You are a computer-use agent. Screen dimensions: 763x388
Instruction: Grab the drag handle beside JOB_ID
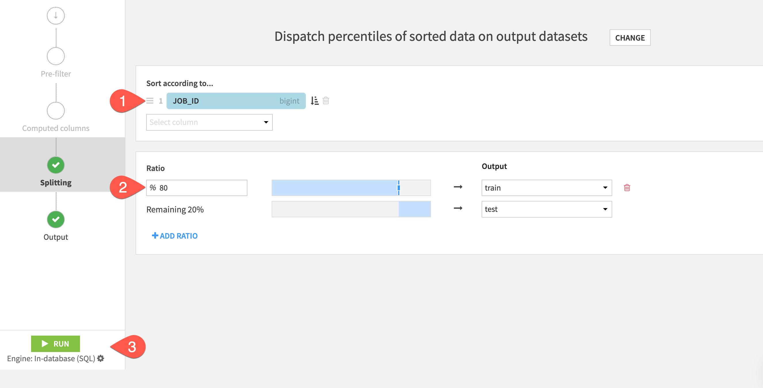coord(150,101)
